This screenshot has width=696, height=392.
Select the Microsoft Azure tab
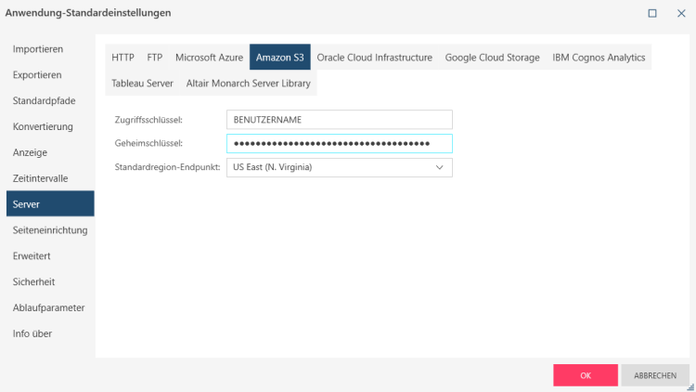(x=209, y=58)
